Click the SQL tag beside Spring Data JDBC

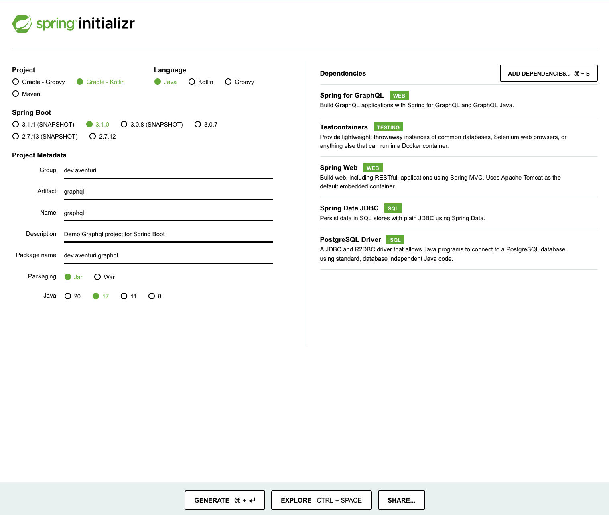[x=393, y=208]
